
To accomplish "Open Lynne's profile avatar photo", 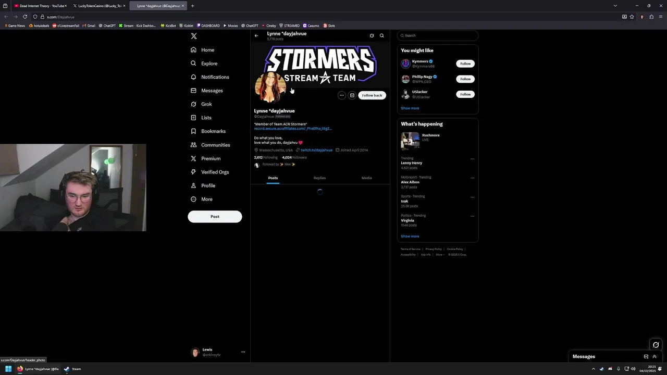I will [x=270, y=87].
